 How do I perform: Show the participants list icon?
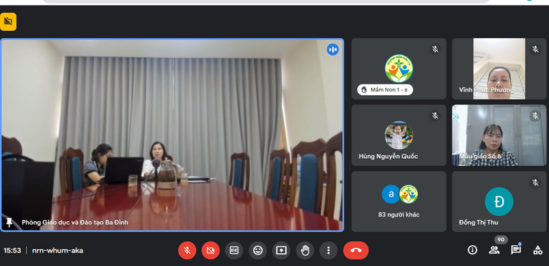point(494,250)
